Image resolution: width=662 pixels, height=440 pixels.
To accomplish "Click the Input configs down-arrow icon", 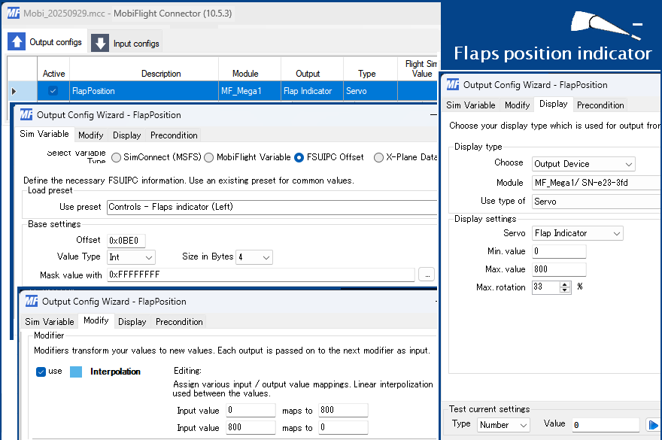I will coord(100,43).
